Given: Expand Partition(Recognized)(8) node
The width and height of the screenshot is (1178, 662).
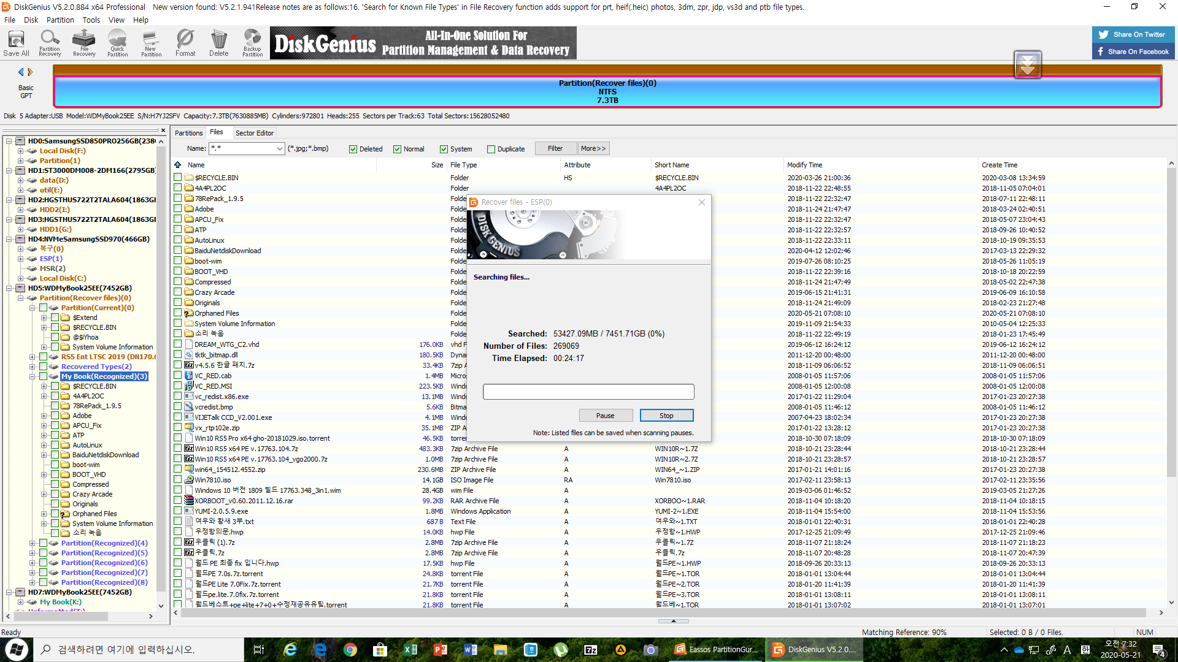Looking at the screenshot, I should 33,582.
